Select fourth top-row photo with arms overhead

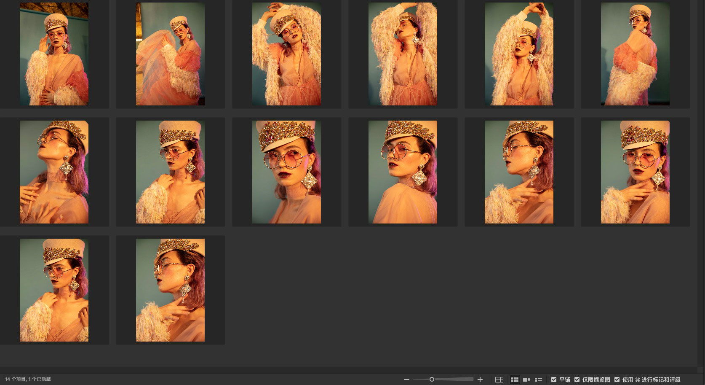pos(403,54)
